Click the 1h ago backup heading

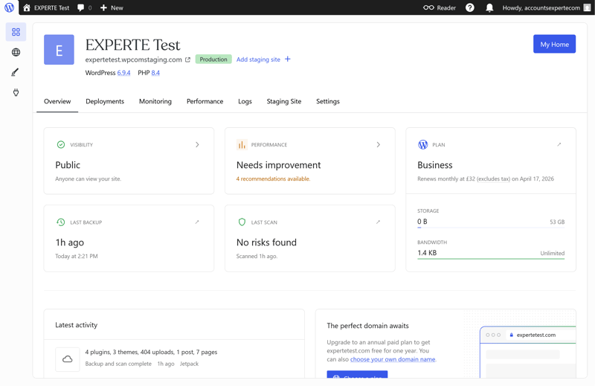70,242
